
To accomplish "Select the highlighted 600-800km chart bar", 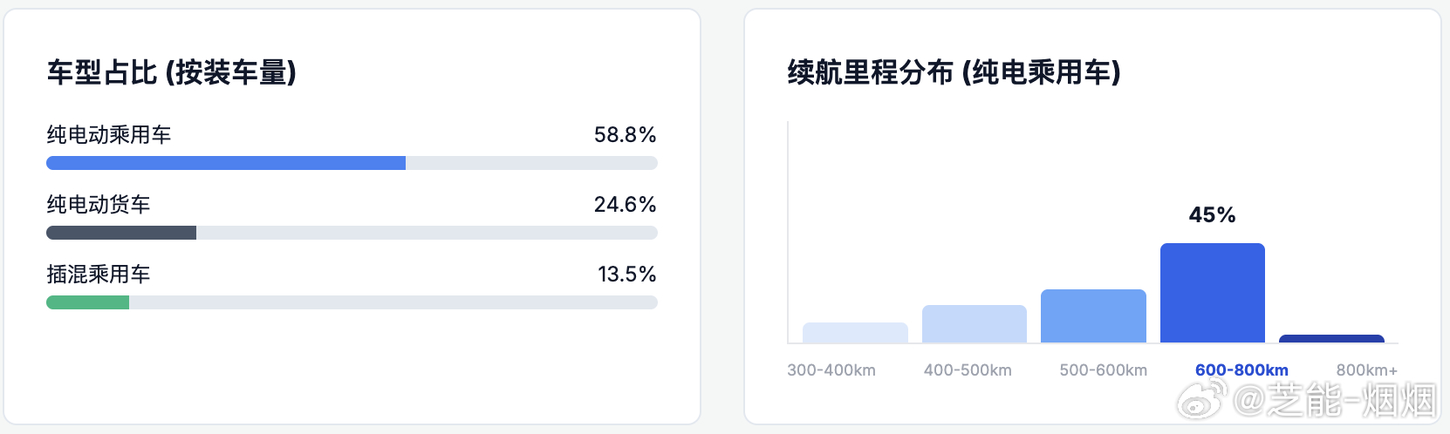I will (x=1212, y=293).
